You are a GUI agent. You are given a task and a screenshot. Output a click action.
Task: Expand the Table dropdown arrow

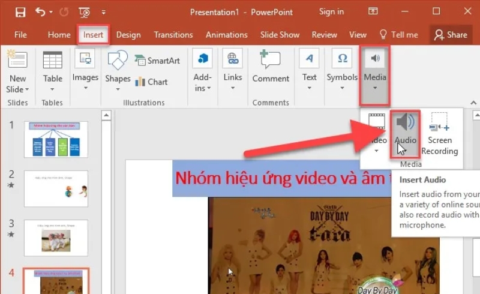(52, 89)
